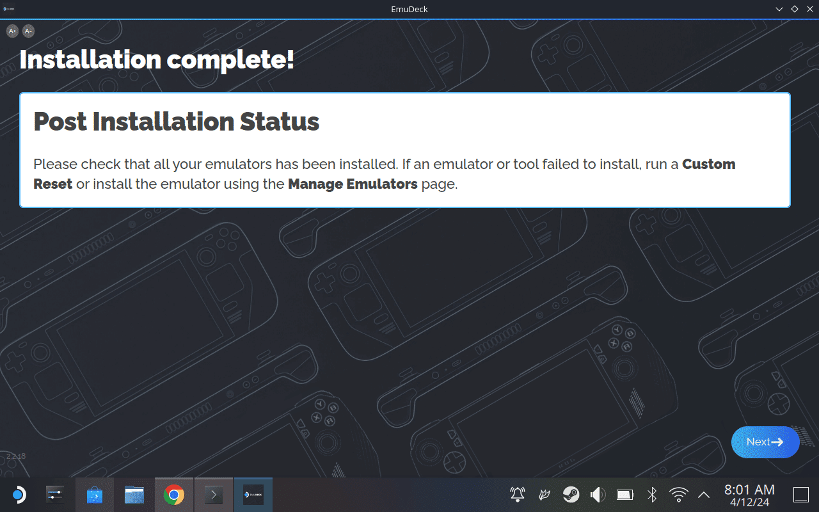Launch Discover software store from taskbar
This screenshot has height=512, width=819.
coord(95,495)
